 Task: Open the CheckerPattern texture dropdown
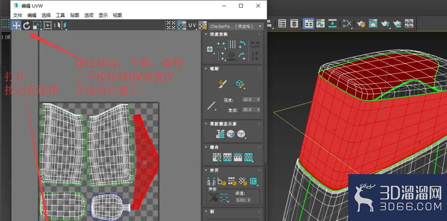point(236,26)
